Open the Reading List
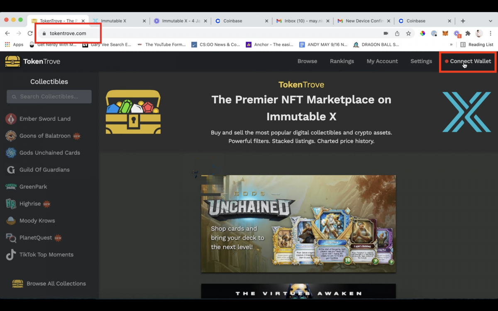This screenshot has width=498, height=311. 477,44
